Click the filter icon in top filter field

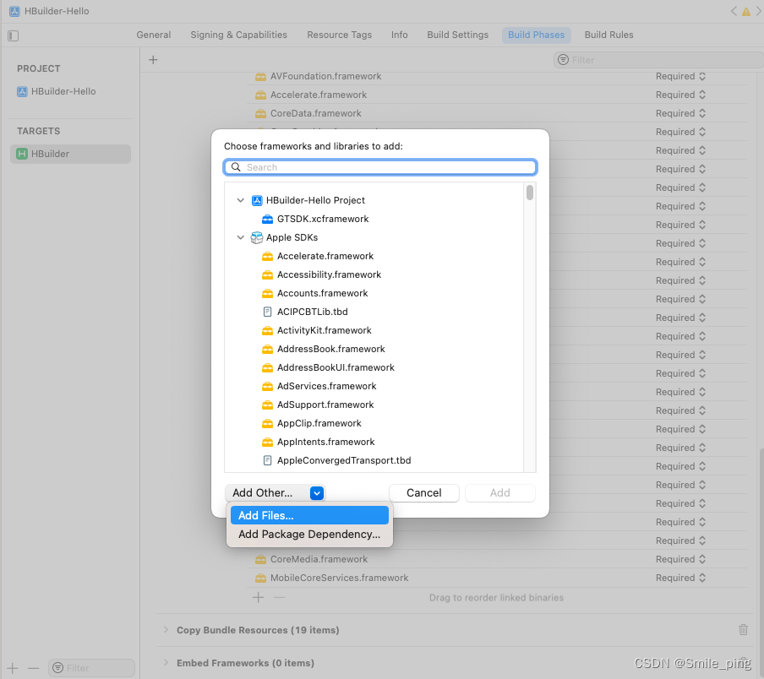click(x=563, y=60)
